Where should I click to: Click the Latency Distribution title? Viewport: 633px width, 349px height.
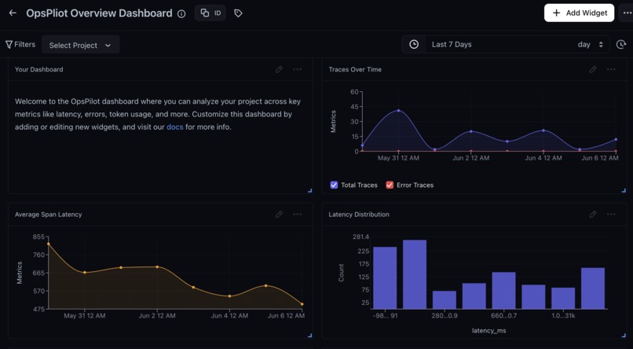click(359, 215)
